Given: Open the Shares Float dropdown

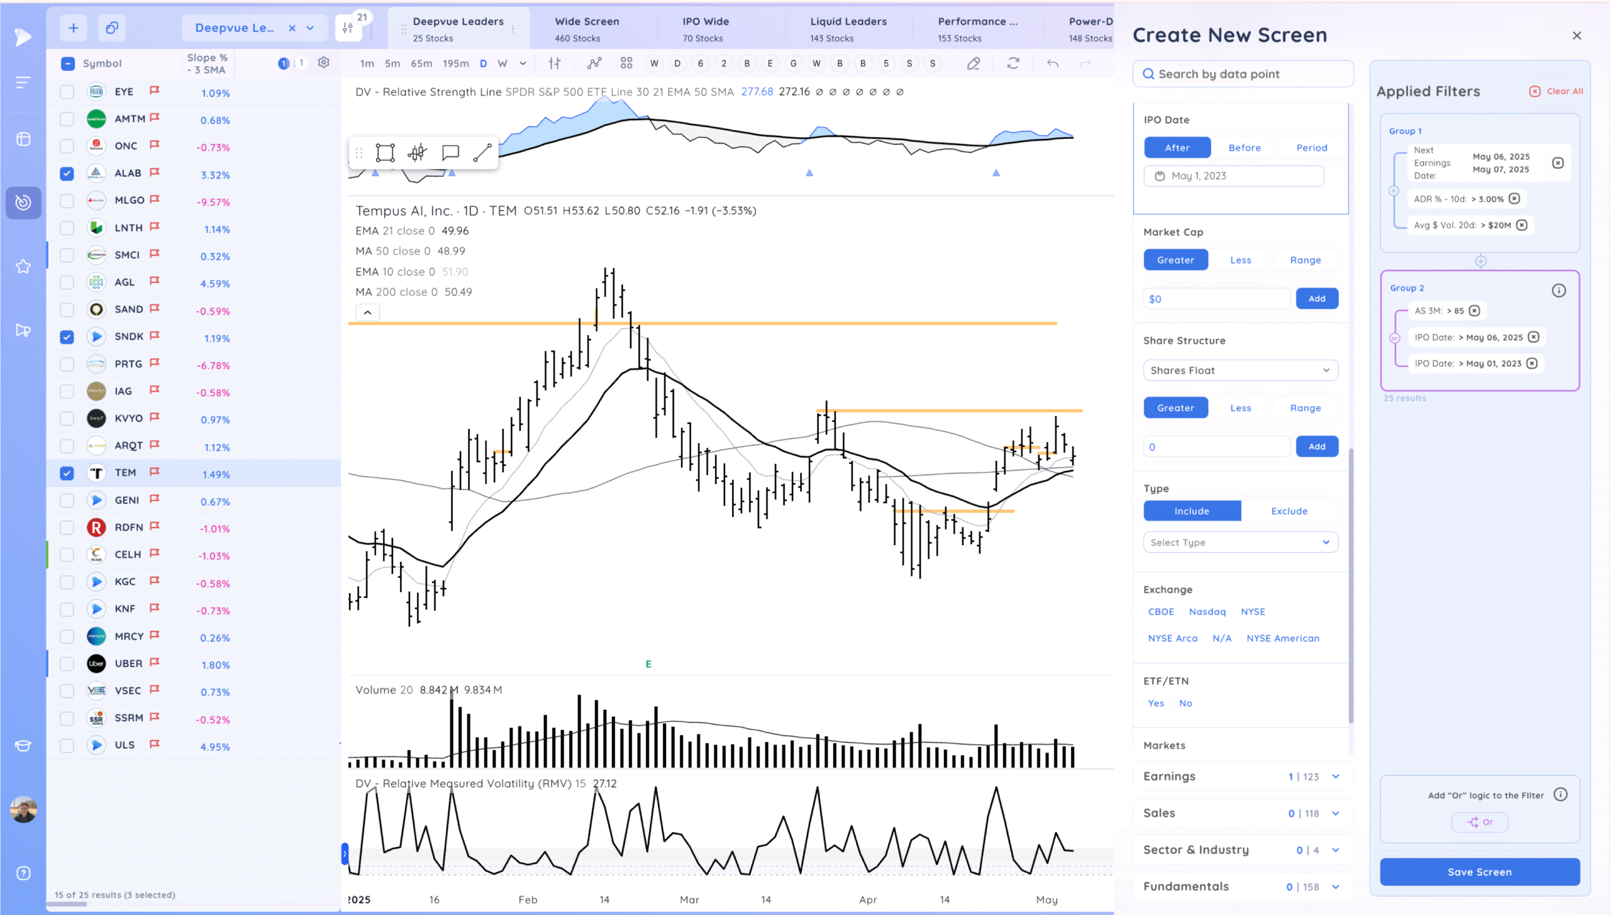Looking at the screenshot, I should click(x=1241, y=370).
